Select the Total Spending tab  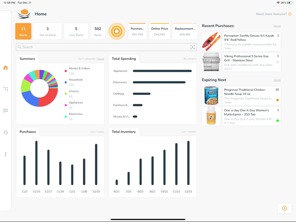coord(124,59)
